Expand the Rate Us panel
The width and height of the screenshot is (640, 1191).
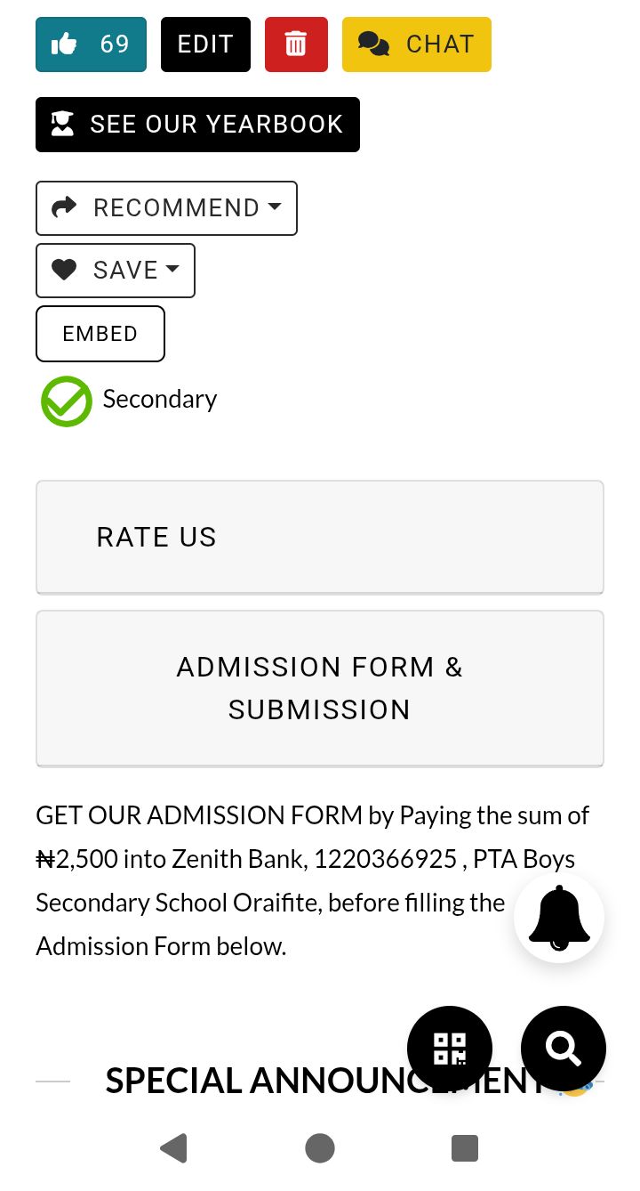coord(319,537)
